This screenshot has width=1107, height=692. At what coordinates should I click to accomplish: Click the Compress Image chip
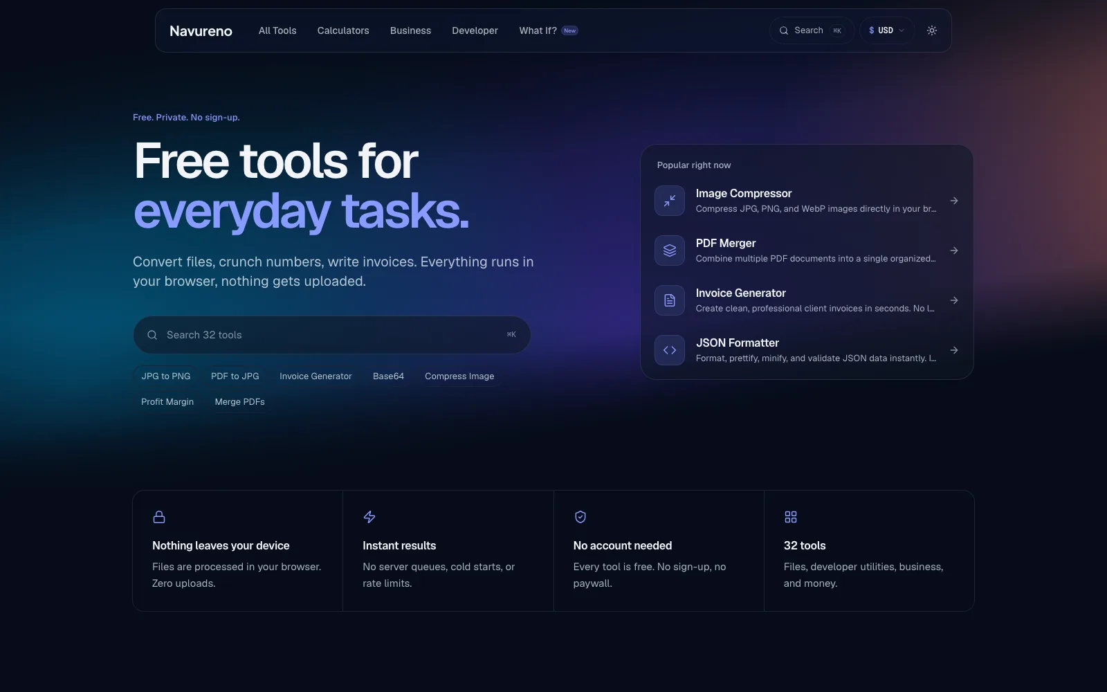click(x=459, y=376)
